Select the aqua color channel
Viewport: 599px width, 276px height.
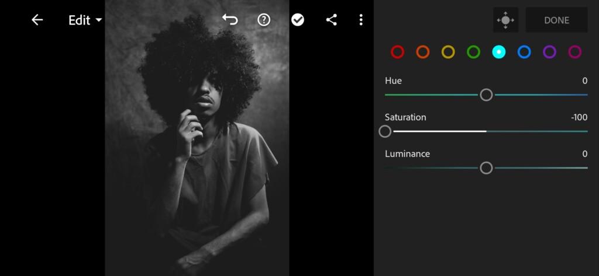pyautogui.click(x=499, y=52)
